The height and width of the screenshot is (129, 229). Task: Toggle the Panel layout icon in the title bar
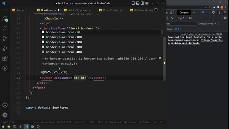tap(137, 3)
